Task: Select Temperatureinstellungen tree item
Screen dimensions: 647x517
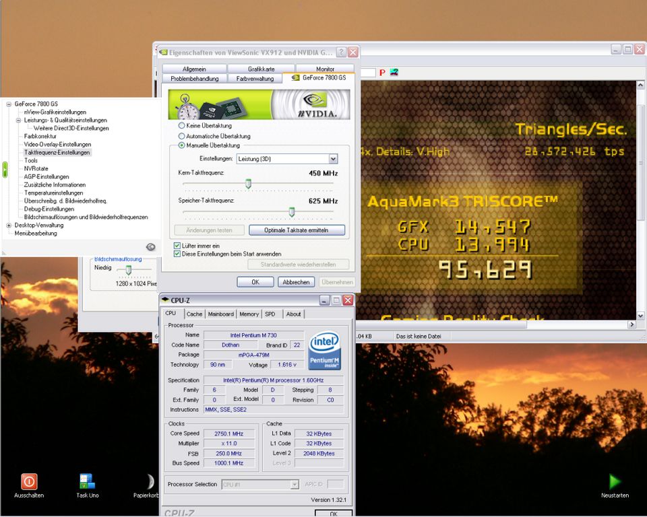Action: (53, 193)
